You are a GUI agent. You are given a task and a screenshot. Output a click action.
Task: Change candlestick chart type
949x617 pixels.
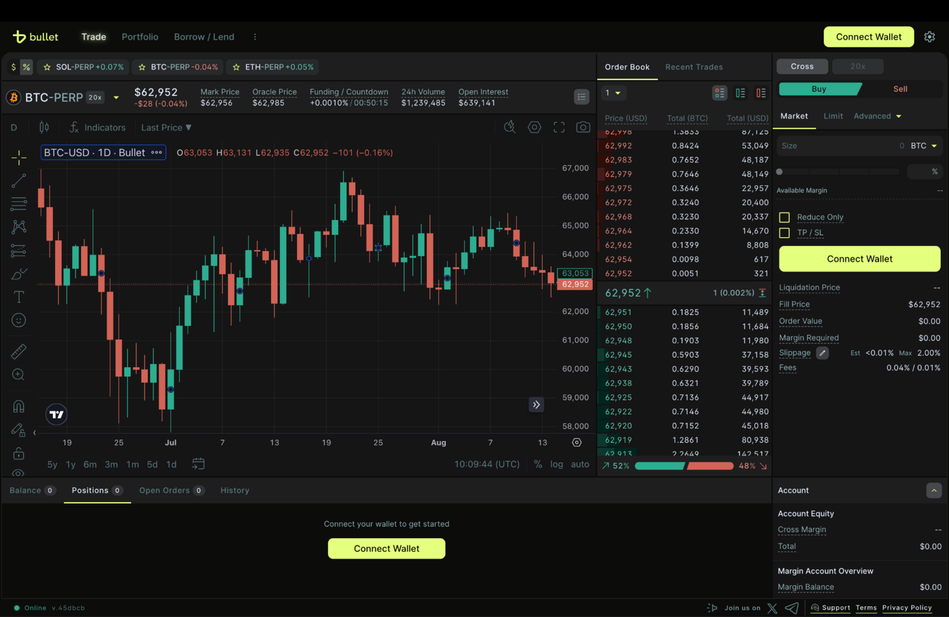pyautogui.click(x=44, y=127)
